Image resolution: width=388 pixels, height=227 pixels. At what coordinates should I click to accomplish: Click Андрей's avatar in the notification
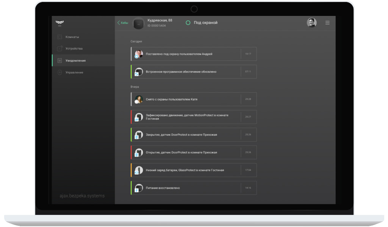coord(139,54)
